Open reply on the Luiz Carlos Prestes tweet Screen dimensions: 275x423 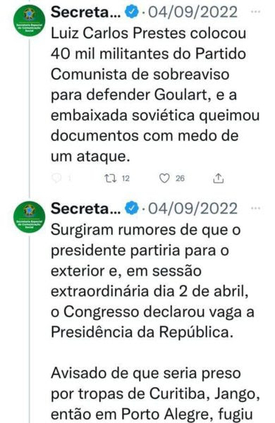coord(56,178)
